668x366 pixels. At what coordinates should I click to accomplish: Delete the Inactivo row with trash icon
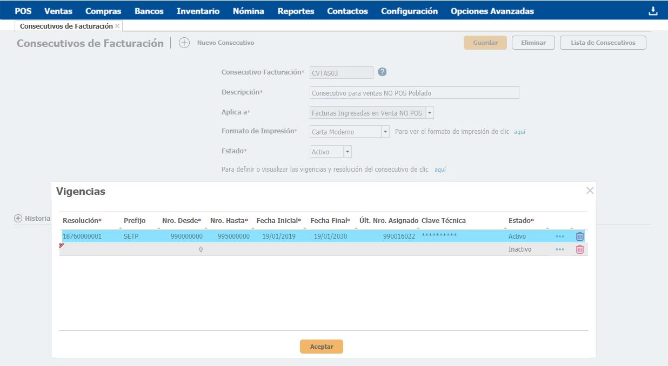pyautogui.click(x=580, y=249)
